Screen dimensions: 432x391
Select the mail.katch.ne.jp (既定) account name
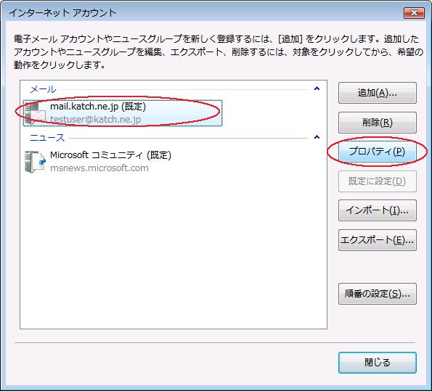pos(98,107)
